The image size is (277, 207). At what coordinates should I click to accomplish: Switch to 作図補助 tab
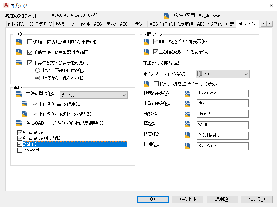click(17, 24)
